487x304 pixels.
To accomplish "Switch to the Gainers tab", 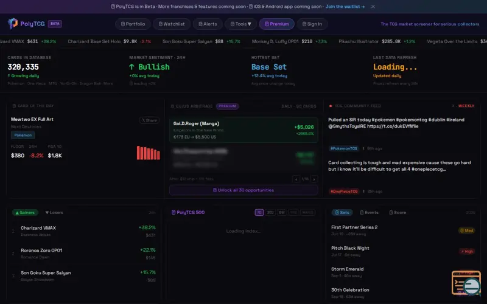I will coord(25,212).
